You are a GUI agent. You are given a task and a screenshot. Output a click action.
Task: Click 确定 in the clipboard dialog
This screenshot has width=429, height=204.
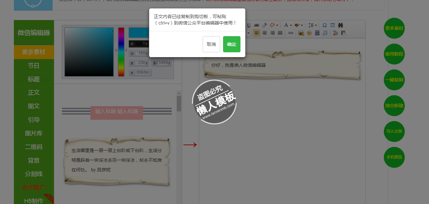[232, 44]
